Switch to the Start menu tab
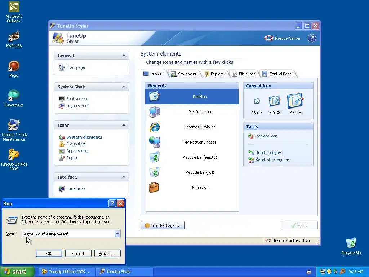The height and width of the screenshot is (277, 369). click(184, 74)
